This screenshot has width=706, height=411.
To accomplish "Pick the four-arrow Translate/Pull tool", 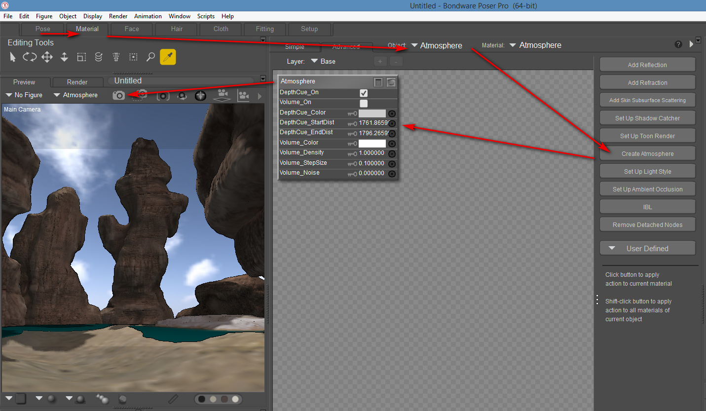I will point(47,57).
